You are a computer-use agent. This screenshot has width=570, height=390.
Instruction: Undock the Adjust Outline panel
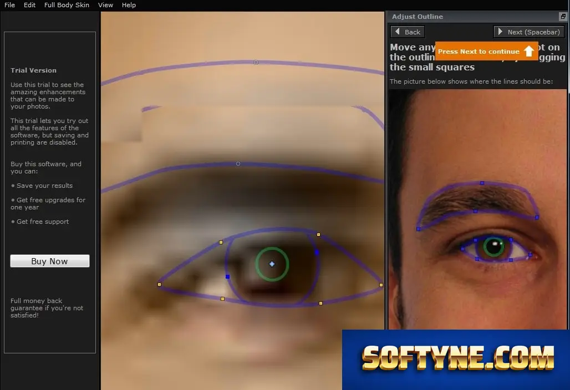[563, 16]
